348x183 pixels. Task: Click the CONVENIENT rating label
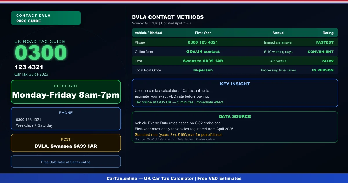321,51
